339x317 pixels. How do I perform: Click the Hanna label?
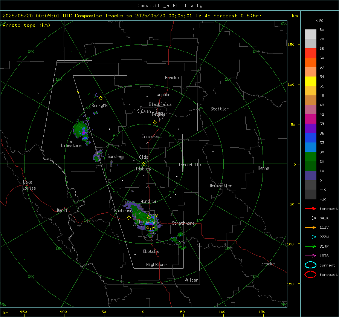click(x=263, y=168)
